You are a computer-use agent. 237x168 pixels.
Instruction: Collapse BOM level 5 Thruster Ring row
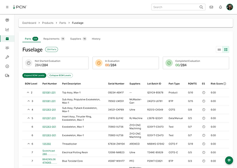pos(28,118)
